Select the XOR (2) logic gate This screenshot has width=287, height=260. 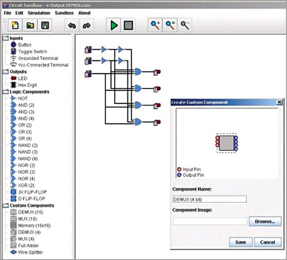(x=25, y=185)
